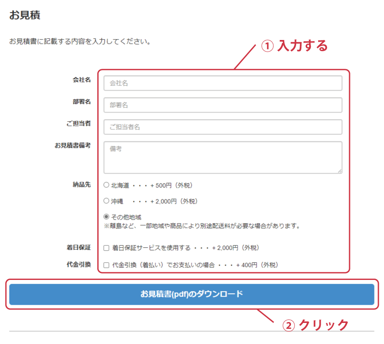The image size is (384, 344).
Task: Click the textarea resize handle corner
Action: tap(340, 171)
